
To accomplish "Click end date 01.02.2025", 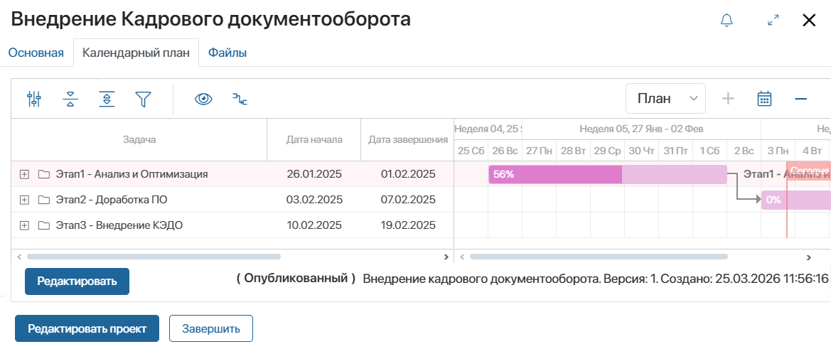I will click(x=408, y=174).
